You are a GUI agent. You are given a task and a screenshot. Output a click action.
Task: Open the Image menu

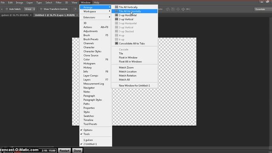[x=20, y=3]
